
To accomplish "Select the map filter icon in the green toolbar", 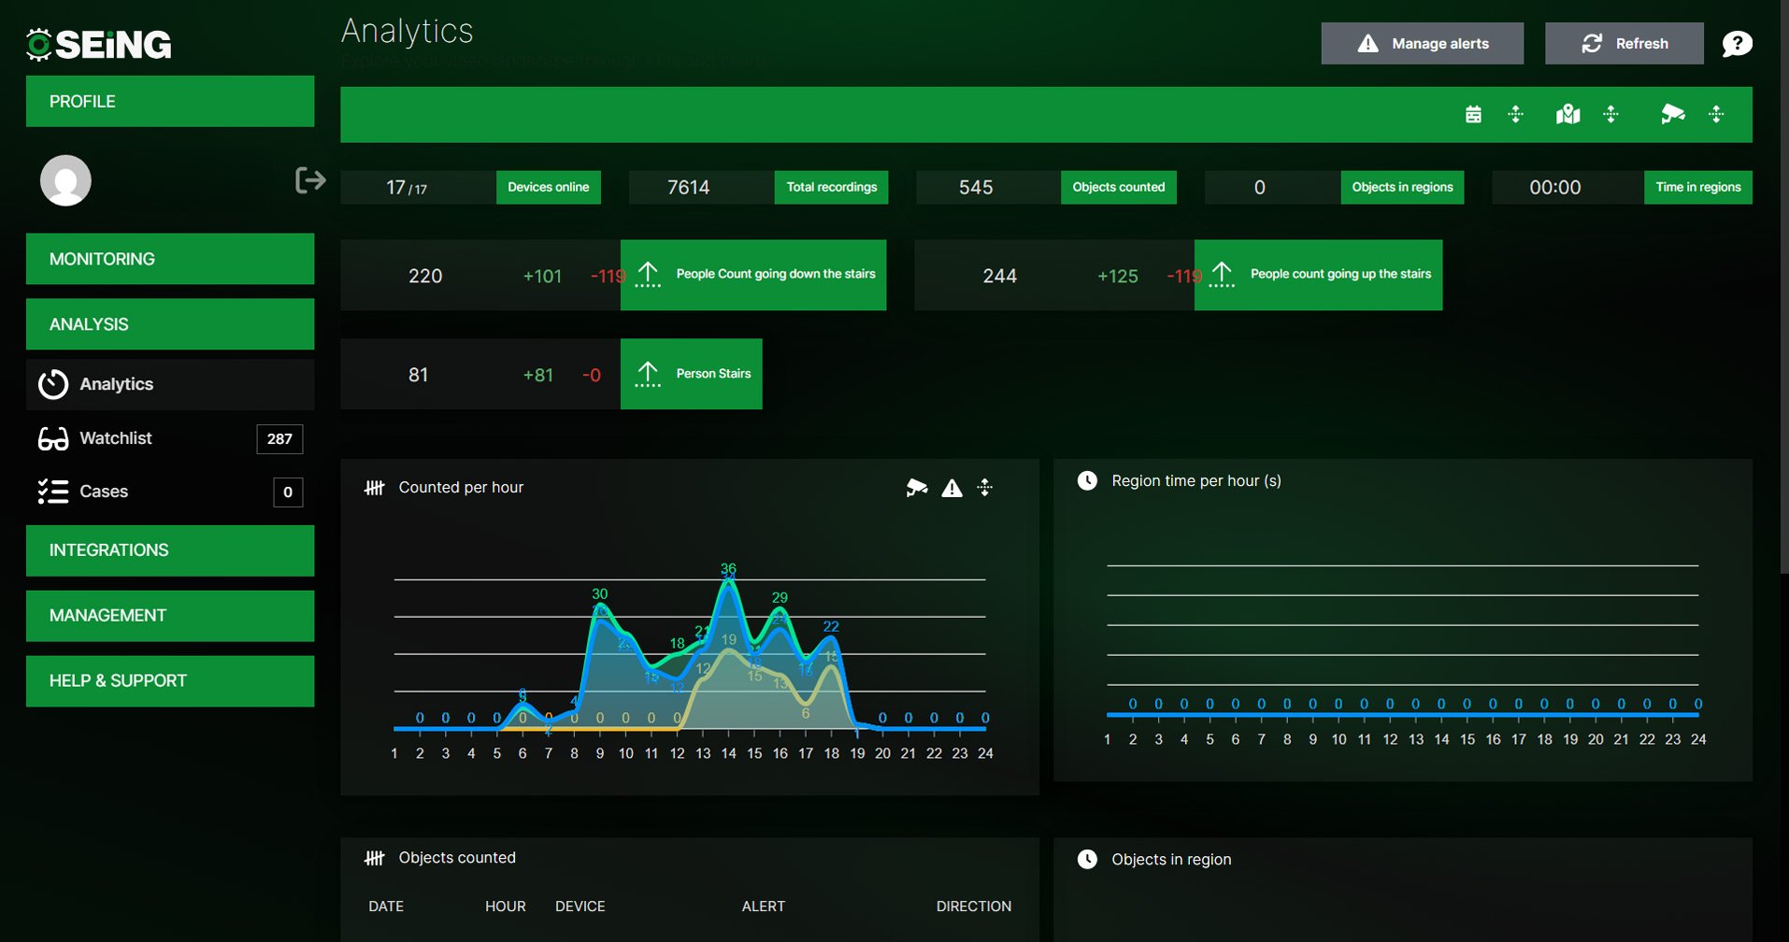I will click(1567, 114).
